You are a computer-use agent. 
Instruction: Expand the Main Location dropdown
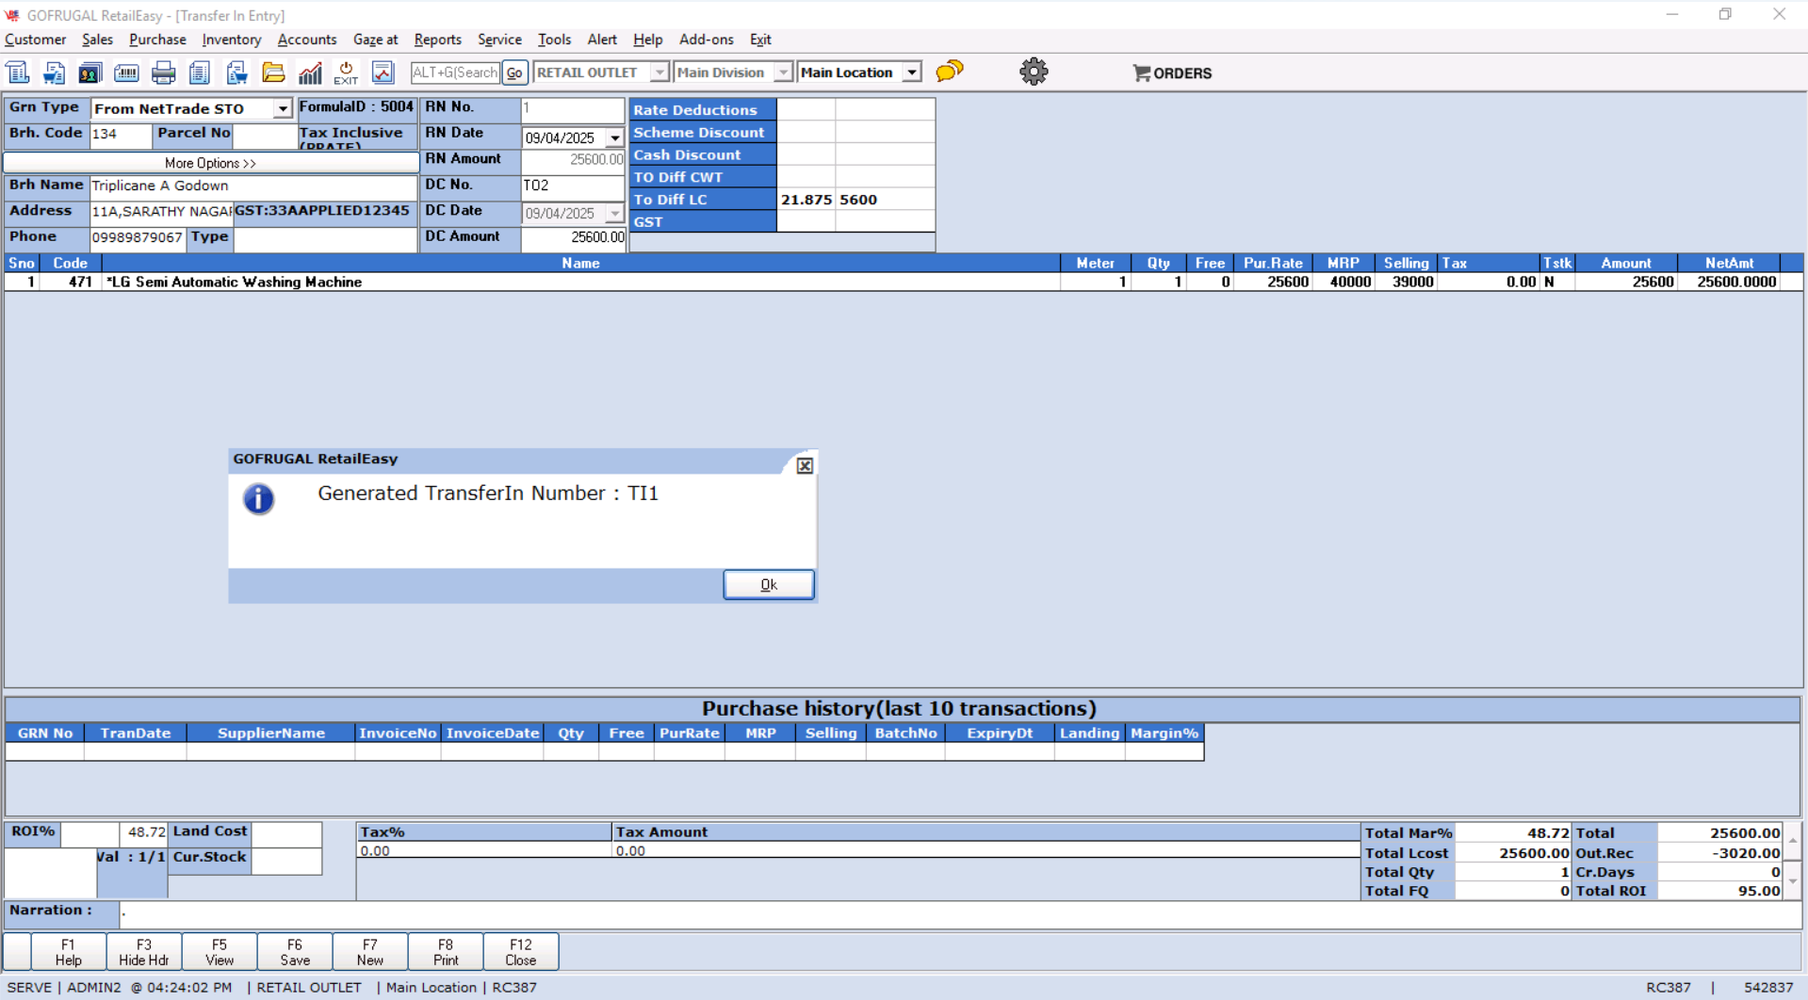[911, 73]
